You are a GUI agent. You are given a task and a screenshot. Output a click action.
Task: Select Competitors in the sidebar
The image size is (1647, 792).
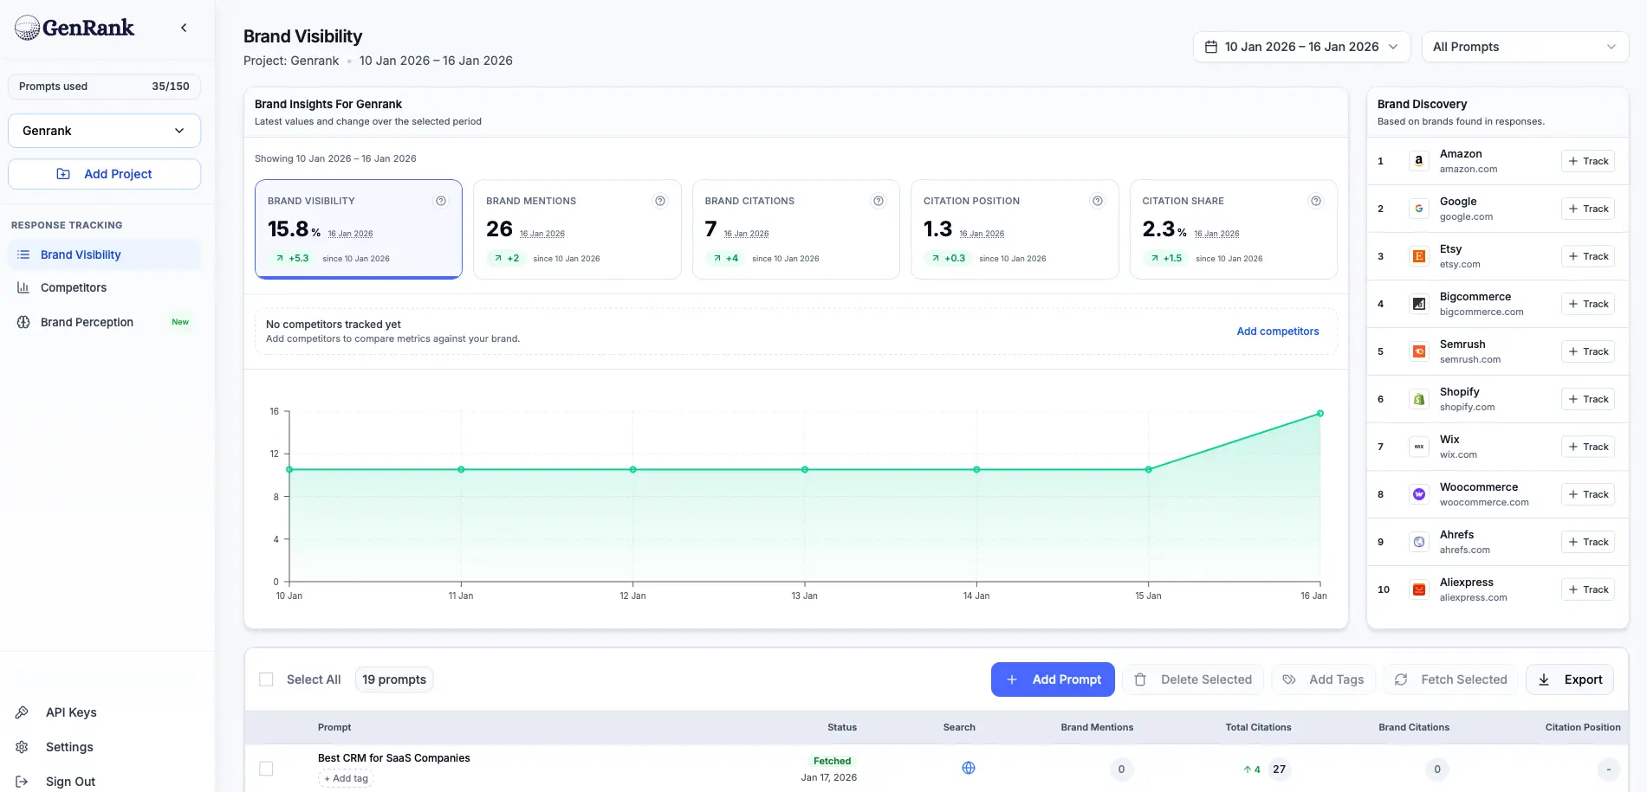[72, 287]
